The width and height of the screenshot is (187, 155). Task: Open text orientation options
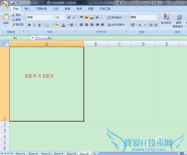tap(98, 18)
